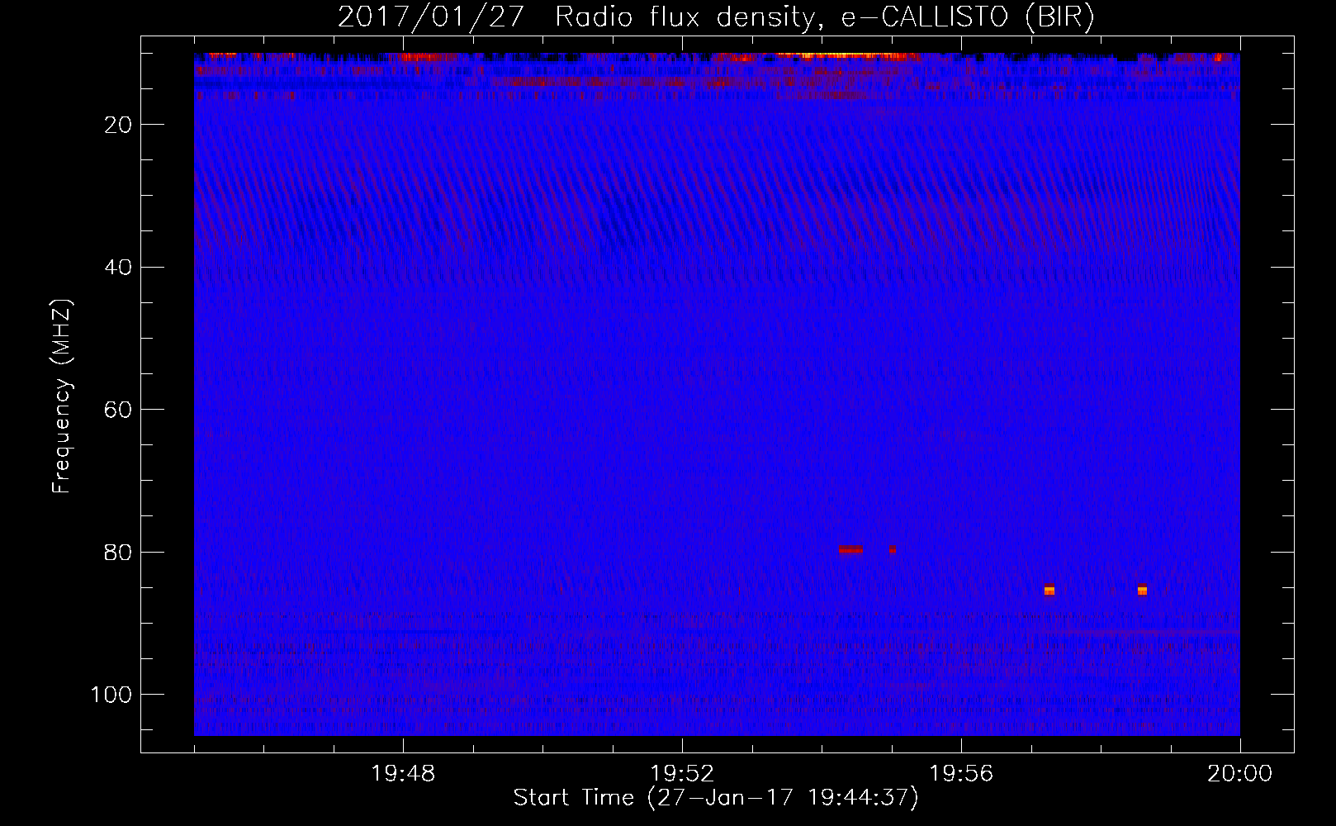This screenshot has height=826, width=1336.
Task: Click the plot title mentioning e-CALLISTO (BIR)
Action: (x=716, y=17)
